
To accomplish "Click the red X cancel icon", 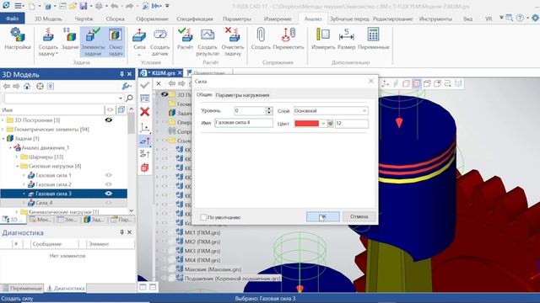I will (x=145, y=112).
